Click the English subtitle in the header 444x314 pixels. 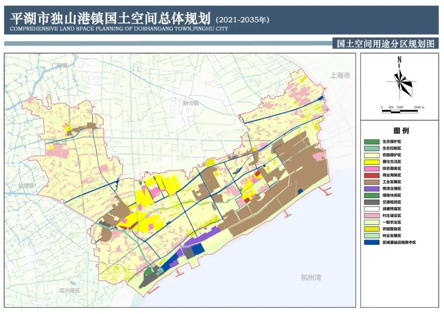click(x=118, y=29)
